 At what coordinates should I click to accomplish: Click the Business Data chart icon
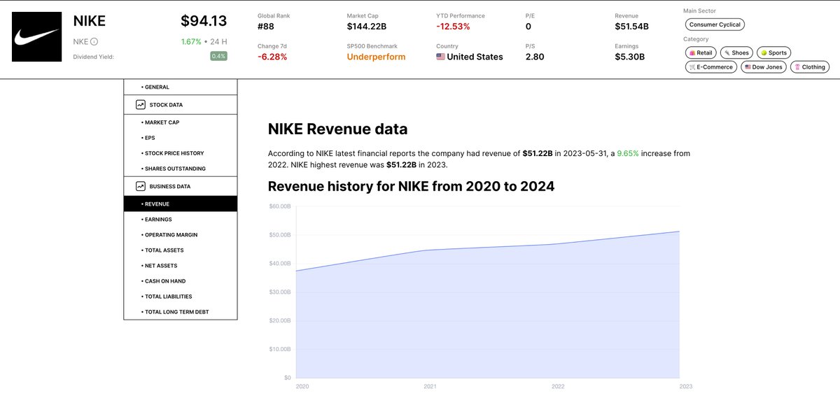(x=141, y=187)
